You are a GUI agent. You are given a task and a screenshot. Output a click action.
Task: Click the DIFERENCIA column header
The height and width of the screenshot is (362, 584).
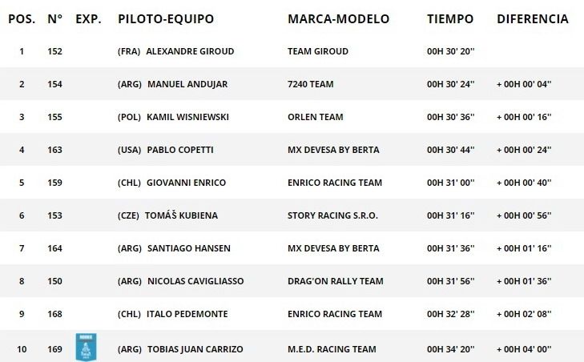coord(533,18)
